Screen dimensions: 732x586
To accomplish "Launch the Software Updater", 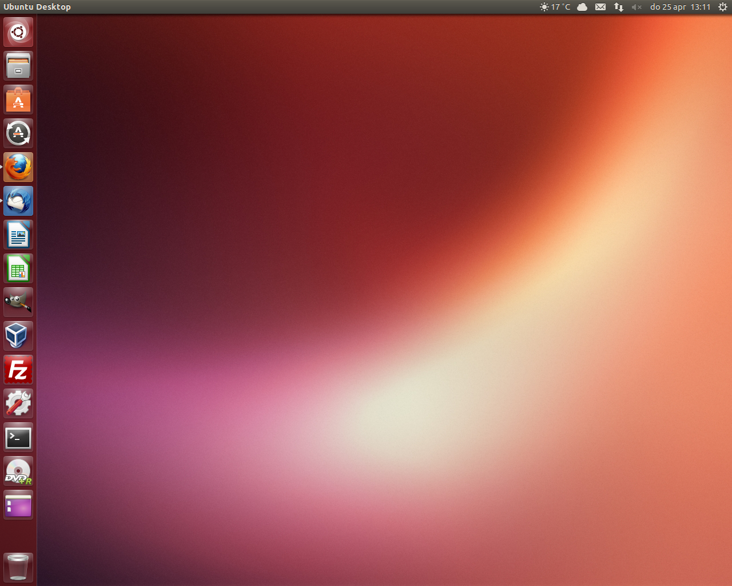I will [x=18, y=133].
